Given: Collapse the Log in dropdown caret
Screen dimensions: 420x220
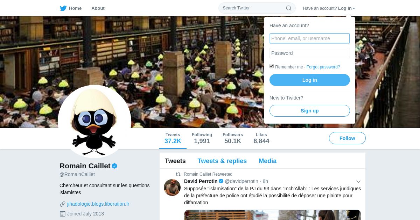Looking at the screenshot, I should [354, 8].
